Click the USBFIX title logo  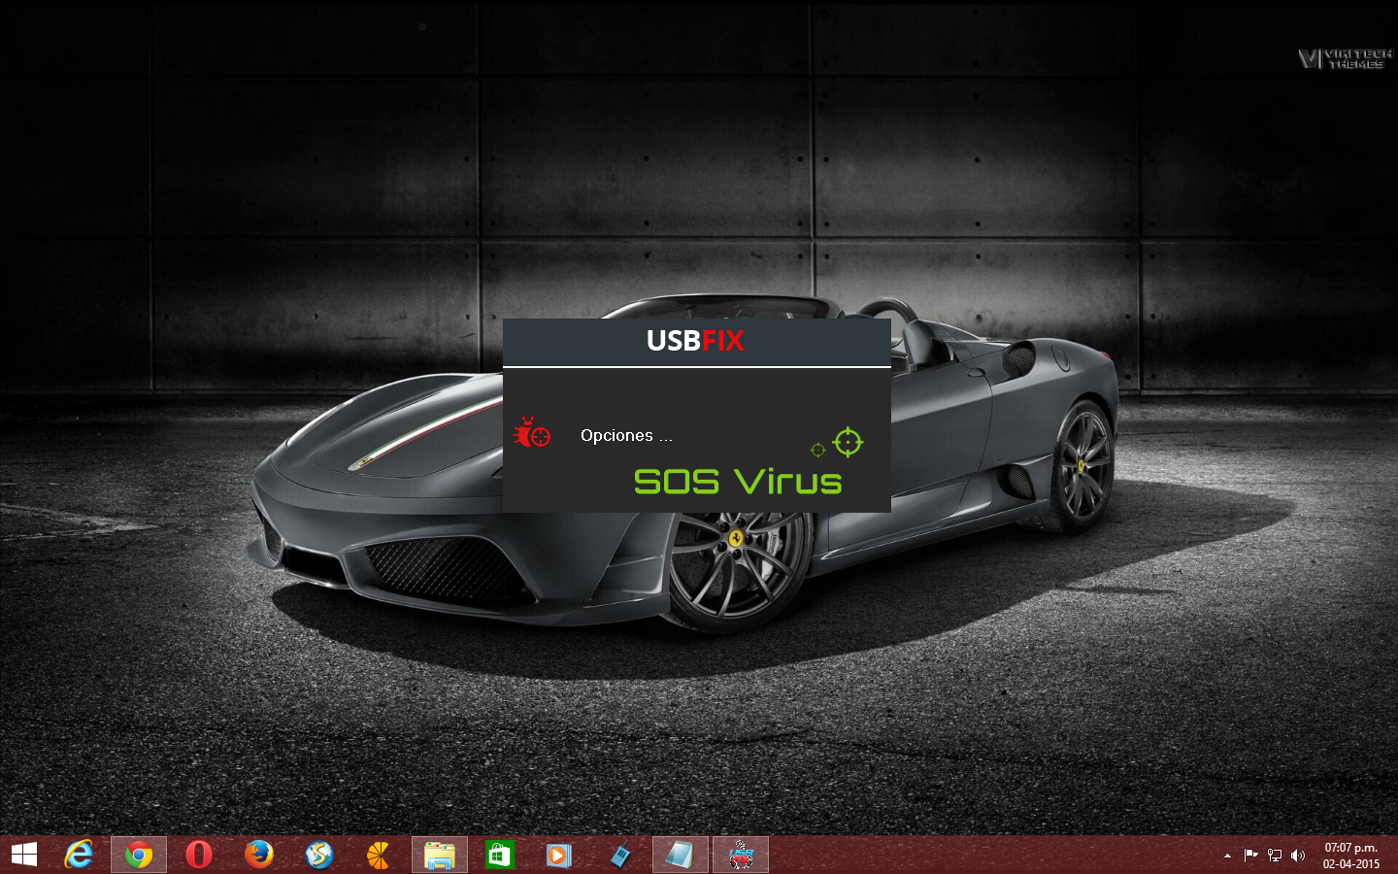click(x=695, y=341)
